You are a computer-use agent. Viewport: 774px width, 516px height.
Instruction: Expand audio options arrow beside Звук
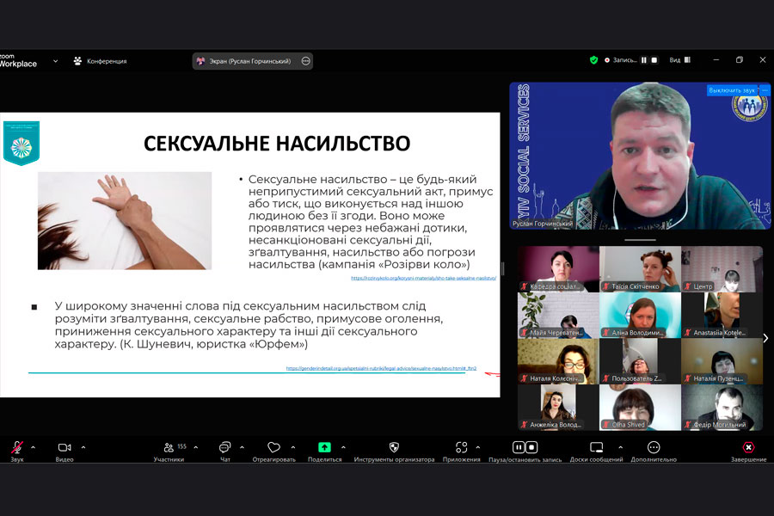click(33, 447)
